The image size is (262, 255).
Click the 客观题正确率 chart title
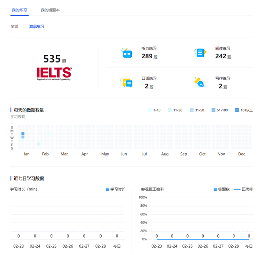click(x=152, y=189)
